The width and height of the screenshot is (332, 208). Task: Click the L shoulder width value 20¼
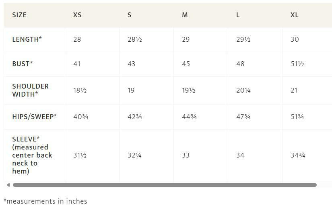tap(243, 90)
